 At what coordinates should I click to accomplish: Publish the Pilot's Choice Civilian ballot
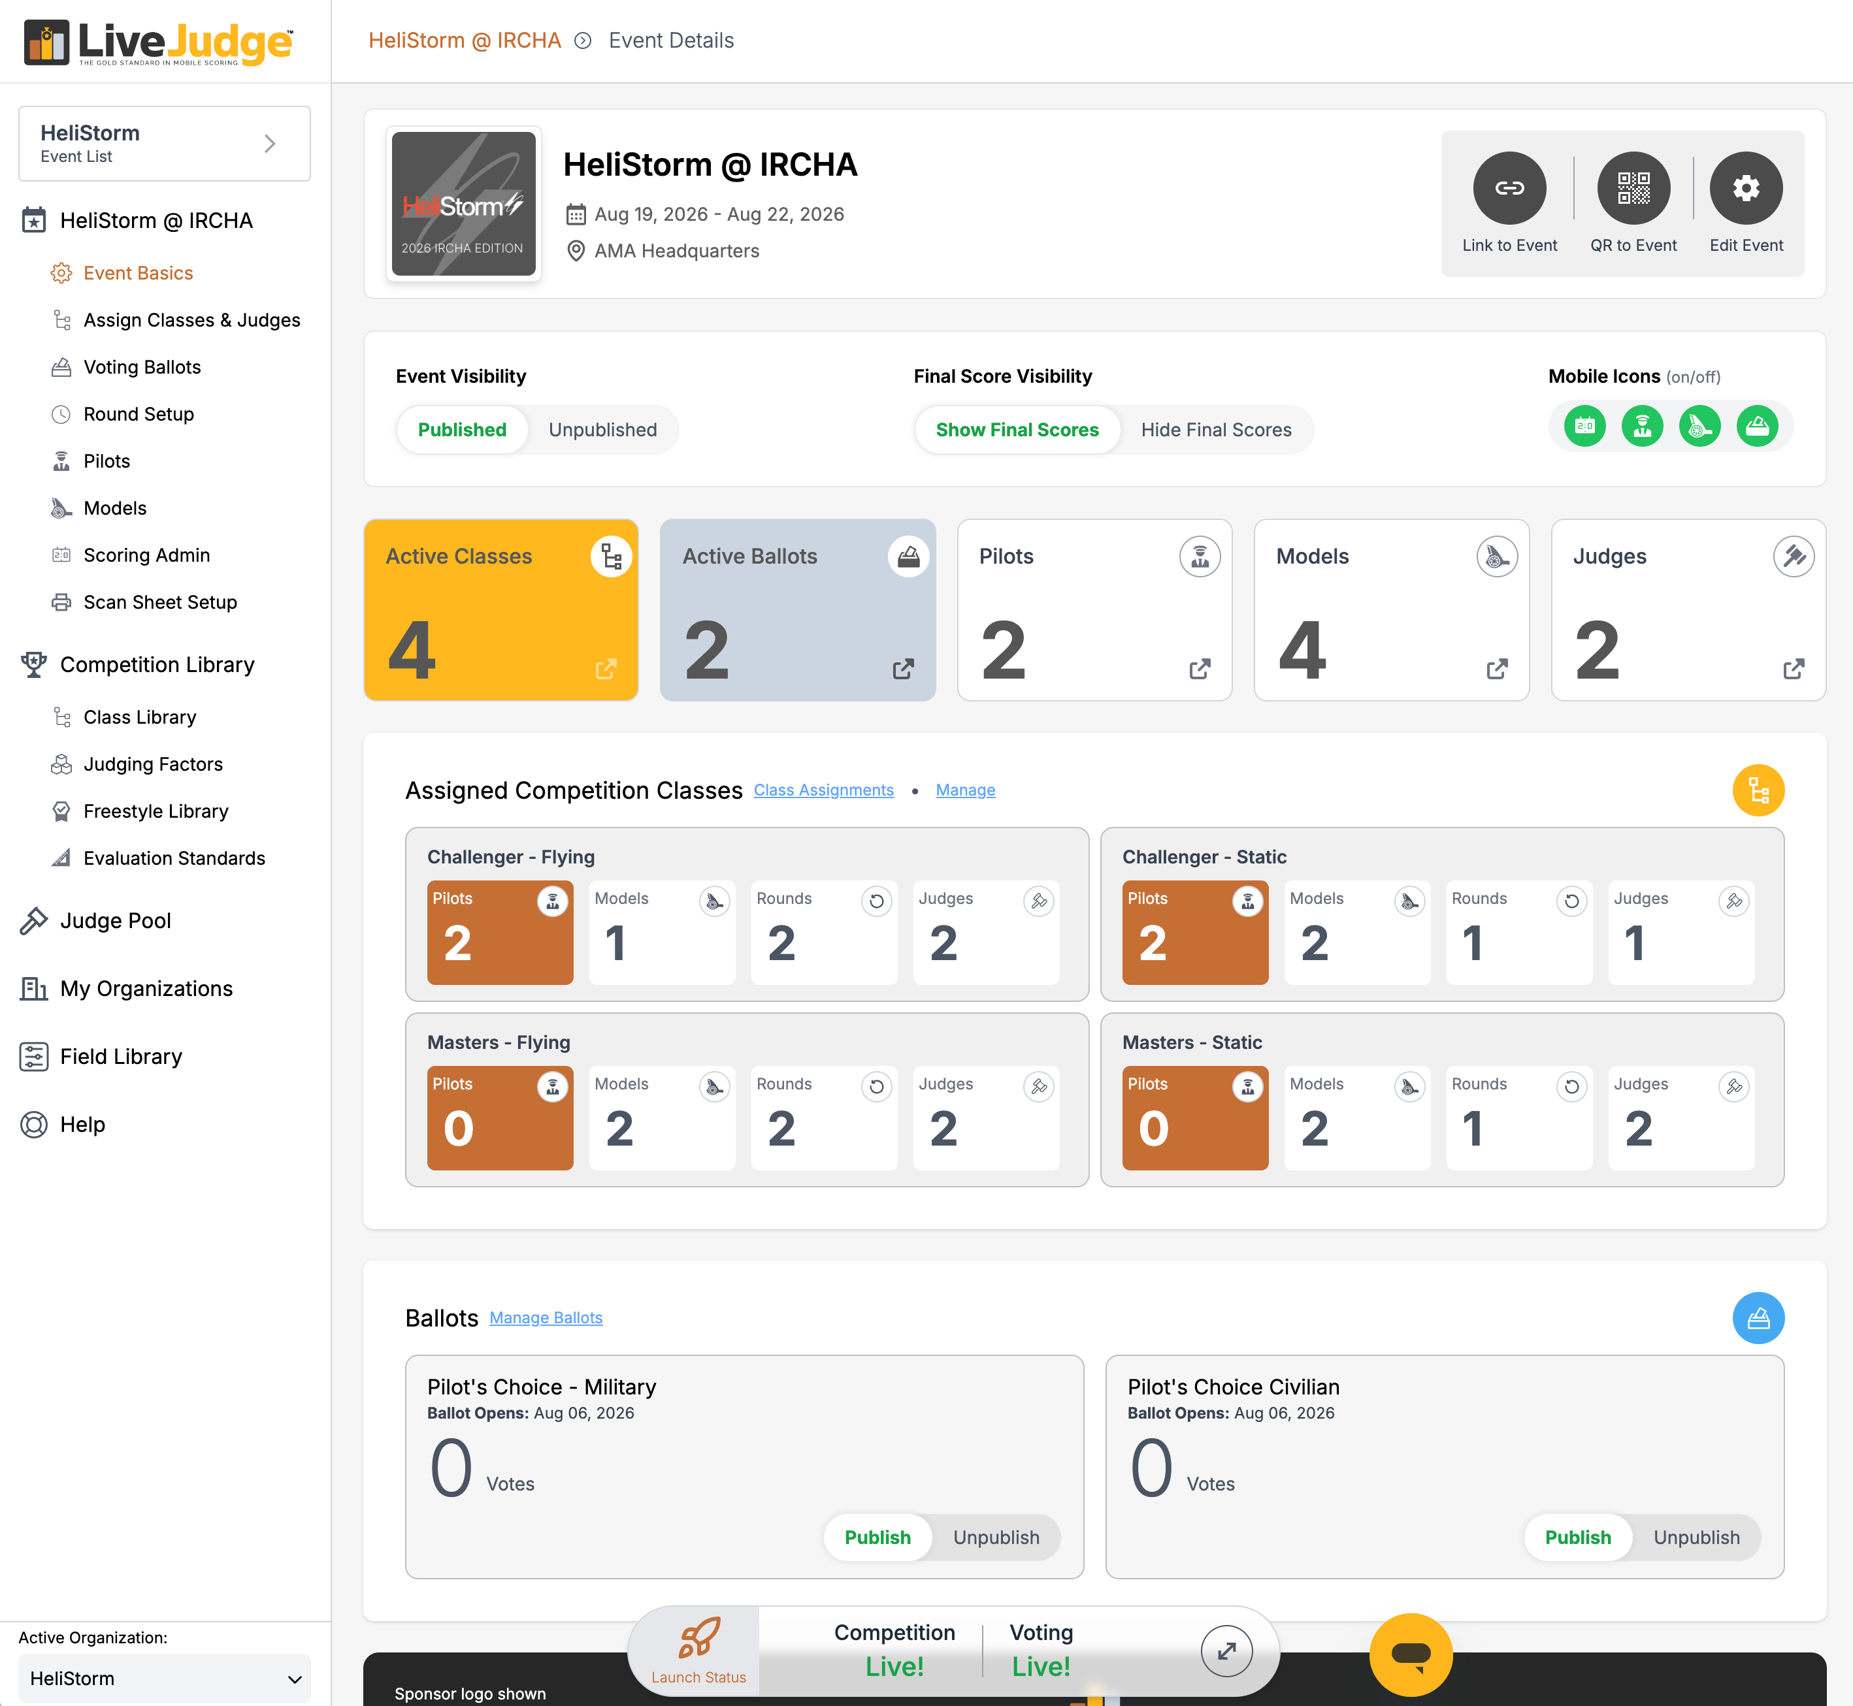1577,1537
